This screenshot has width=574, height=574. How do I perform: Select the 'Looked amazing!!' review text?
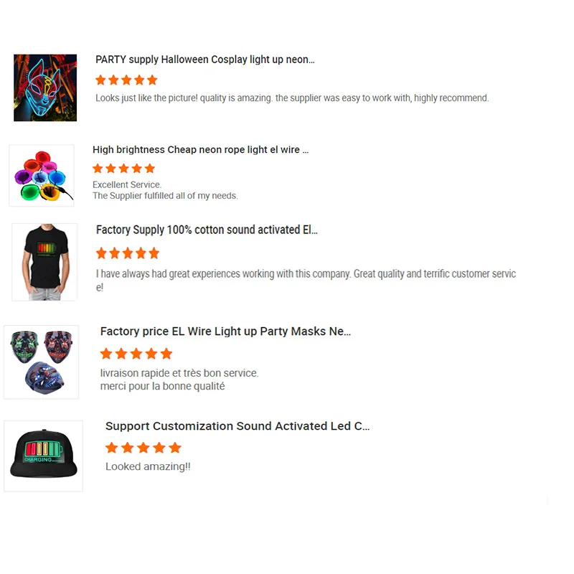(148, 467)
